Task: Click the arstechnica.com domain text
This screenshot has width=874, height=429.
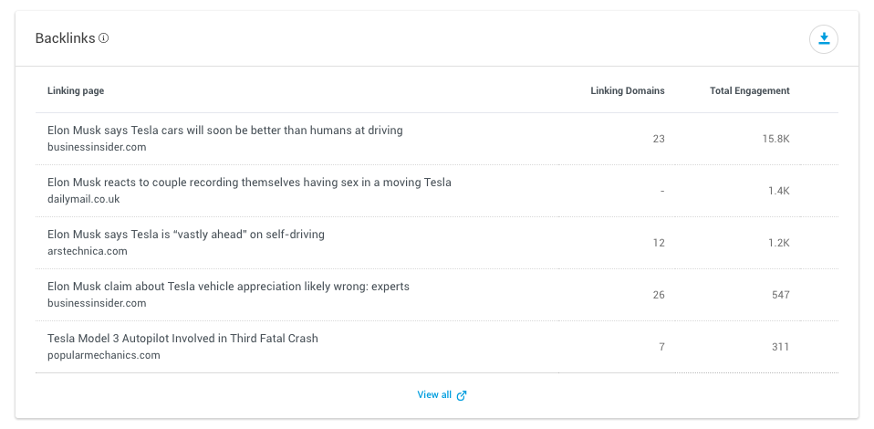Action: click(88, 251)
